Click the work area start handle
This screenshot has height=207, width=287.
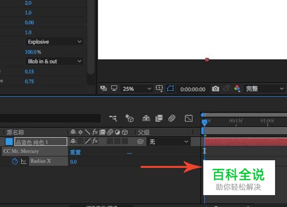(x=202, y=131)
